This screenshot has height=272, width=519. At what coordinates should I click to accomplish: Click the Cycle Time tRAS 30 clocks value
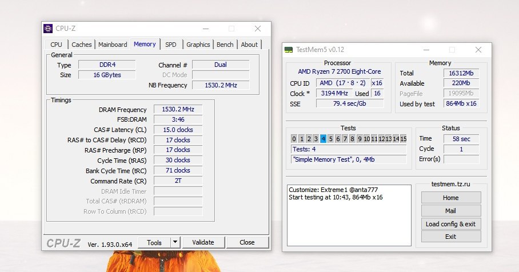coord(178,160)
